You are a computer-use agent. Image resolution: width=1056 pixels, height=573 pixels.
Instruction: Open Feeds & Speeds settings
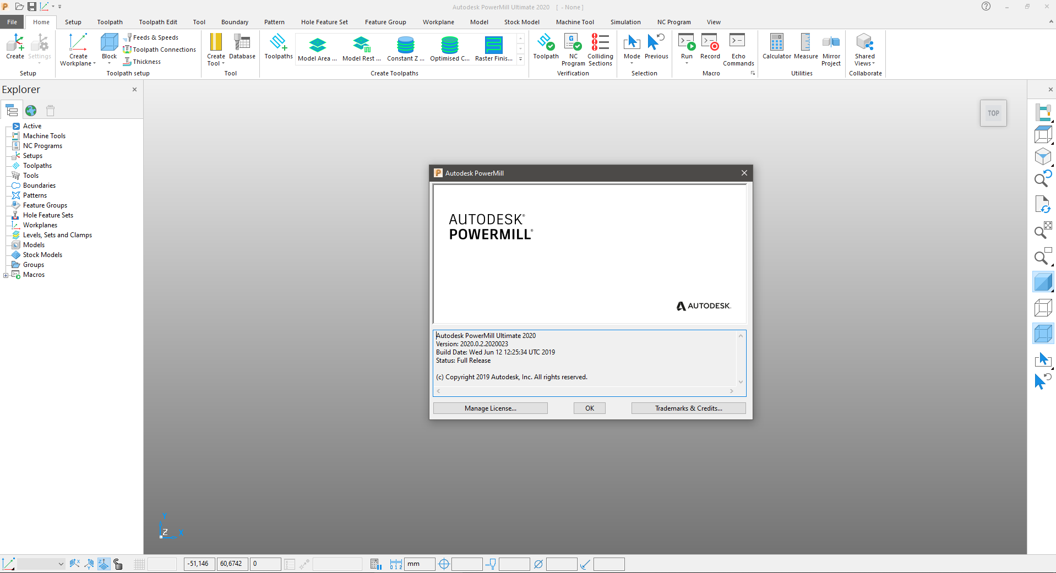click(x=151, y=37)
